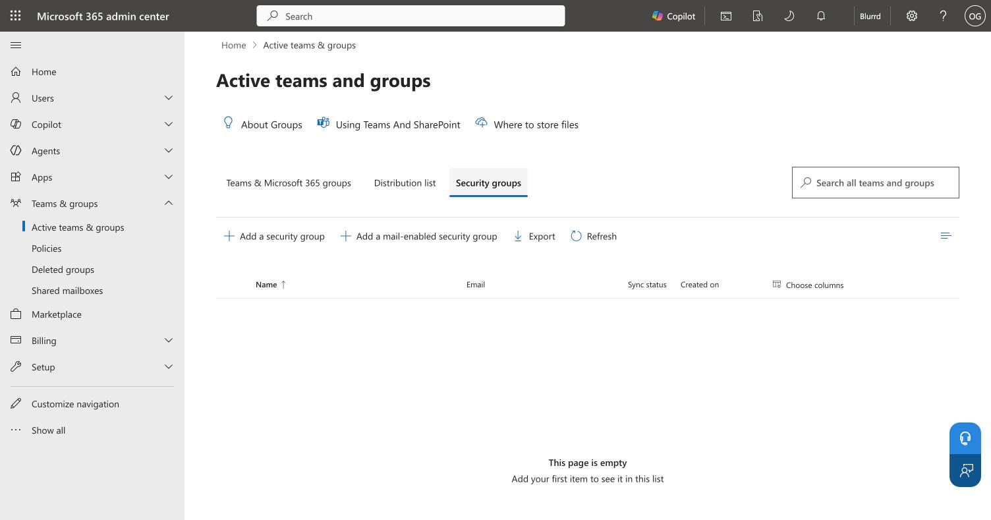Select the Security groups tab

488,183
